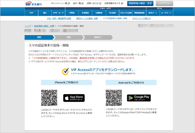
Task: Select the 振込 navigation tab
Action: click(45, 12)
